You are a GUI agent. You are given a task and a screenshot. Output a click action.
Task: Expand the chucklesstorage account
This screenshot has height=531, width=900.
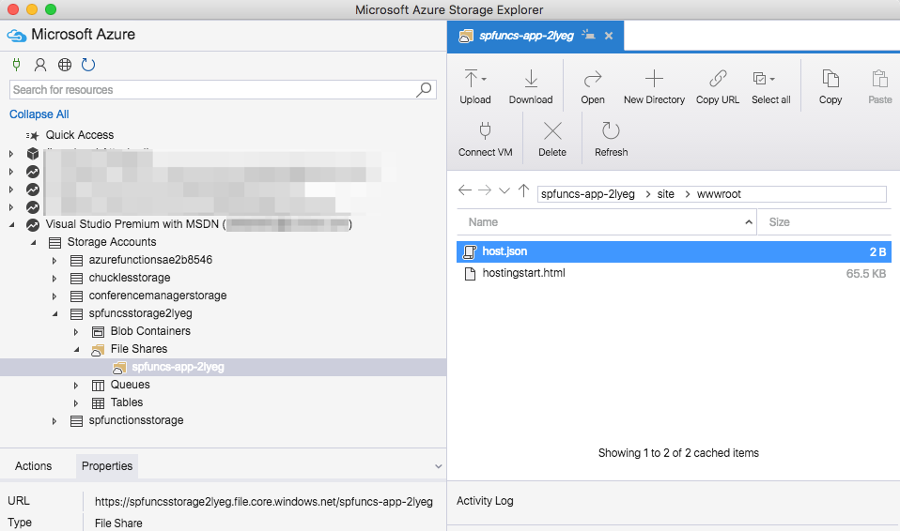point(54,278)
